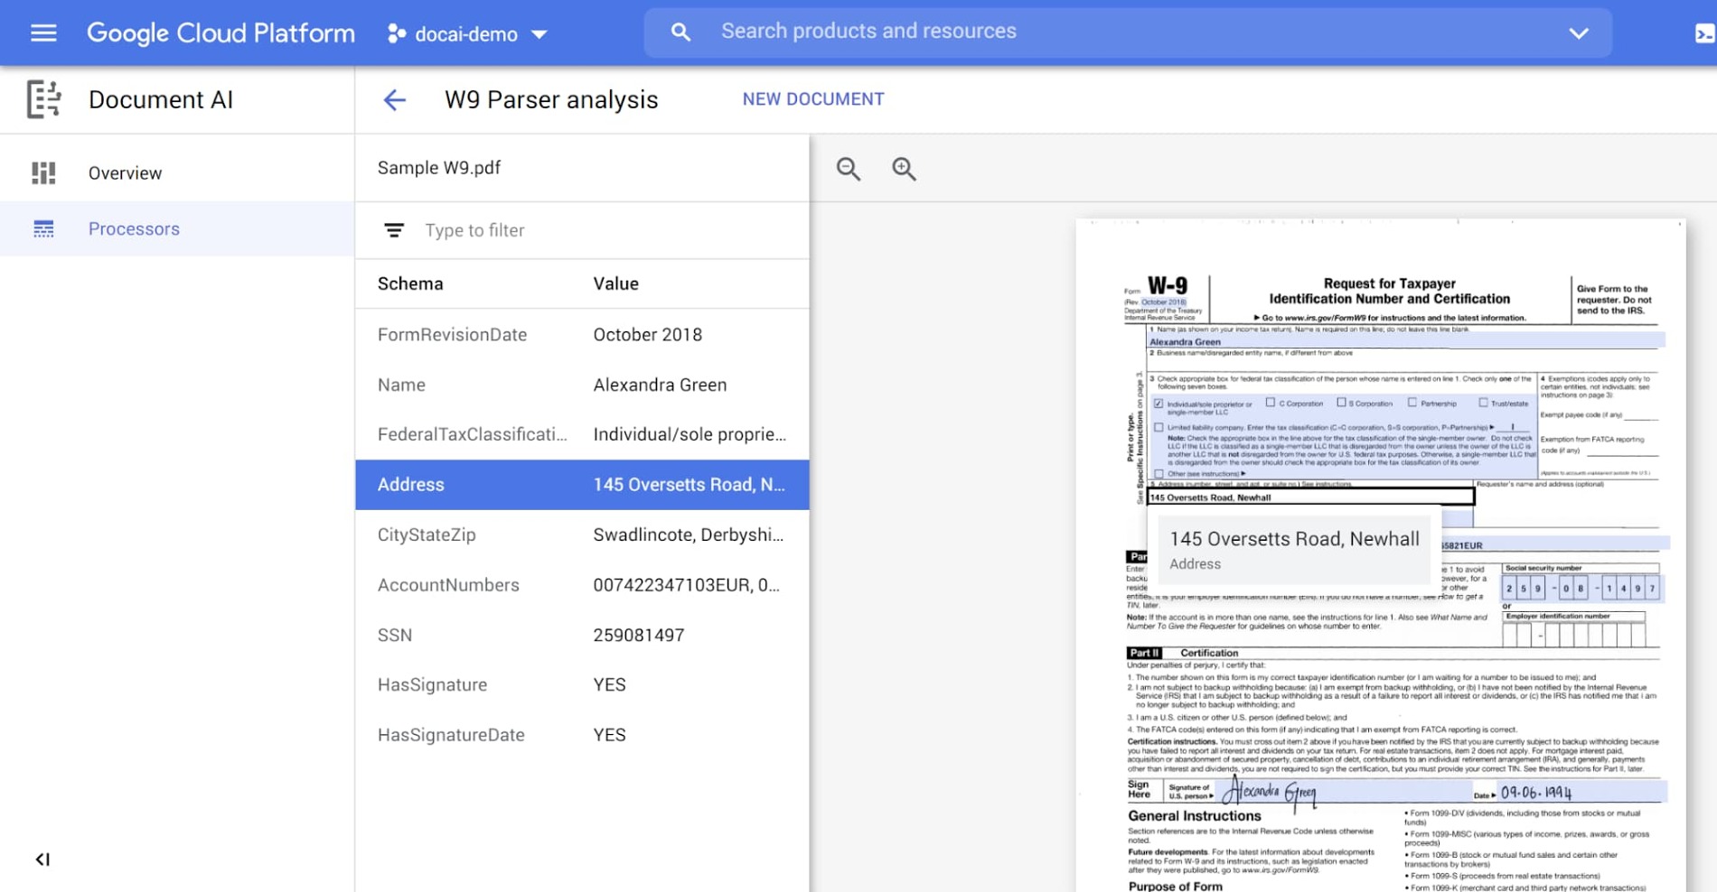
Task: Open the docai-demo project selector
Action: click(x=467, y=34)
